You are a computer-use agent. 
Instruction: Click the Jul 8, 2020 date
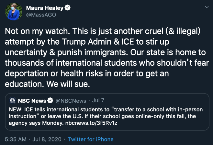click(45, 139)
